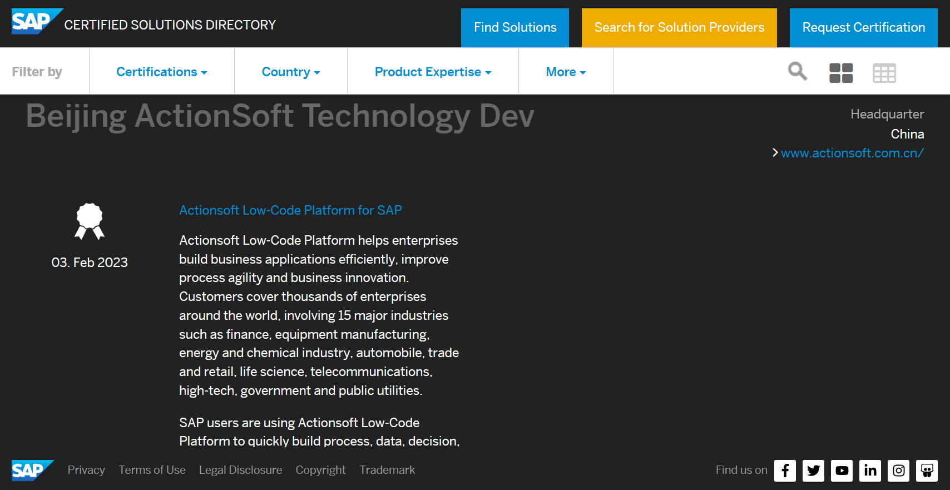Open Search for Solution Providers tab
This screenshot has width=950, height=490.
pos(679,28)
